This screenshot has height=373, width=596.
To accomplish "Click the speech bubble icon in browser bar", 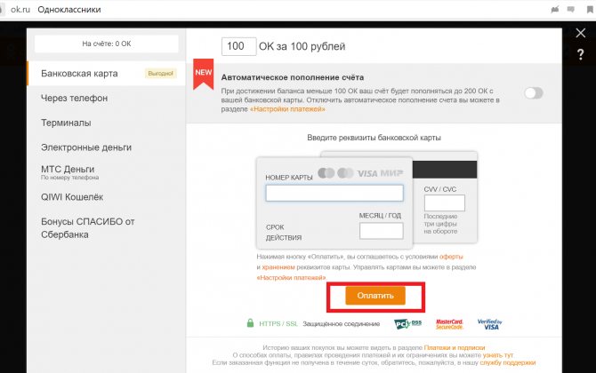I will pos(571,10).
